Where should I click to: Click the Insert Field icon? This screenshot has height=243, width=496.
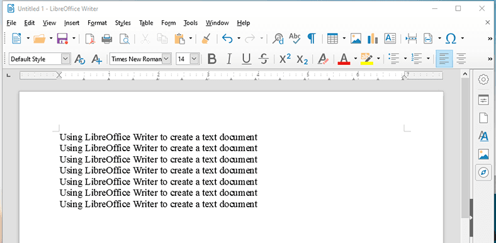(428, 38)
